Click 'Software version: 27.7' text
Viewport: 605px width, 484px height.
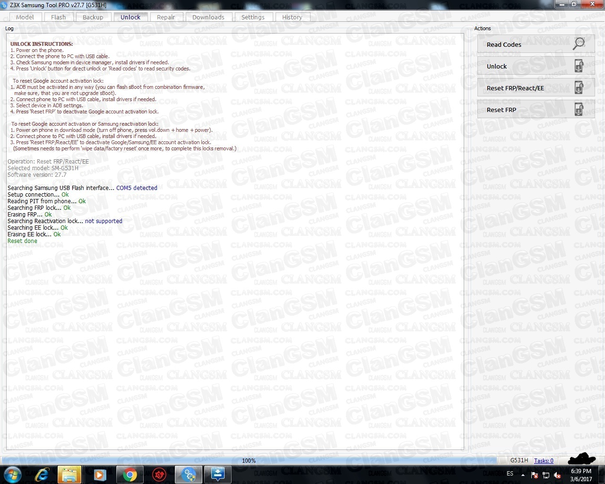(x=37, y=175)
